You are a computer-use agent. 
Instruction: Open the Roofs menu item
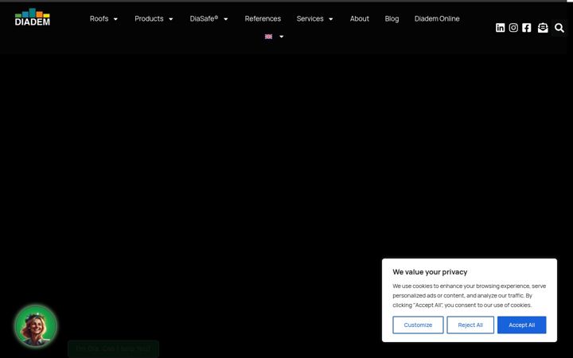99,18
